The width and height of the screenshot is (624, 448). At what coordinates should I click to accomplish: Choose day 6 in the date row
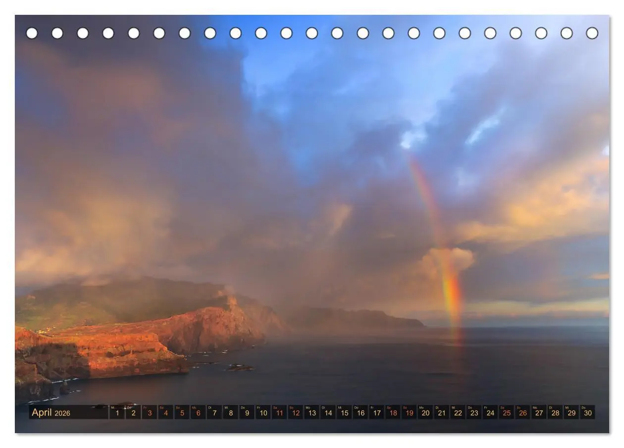tap(198, 412)
